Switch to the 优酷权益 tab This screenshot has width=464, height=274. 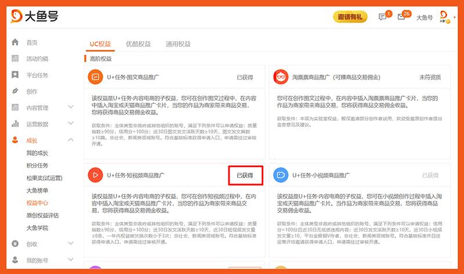(x=138, y=44)
